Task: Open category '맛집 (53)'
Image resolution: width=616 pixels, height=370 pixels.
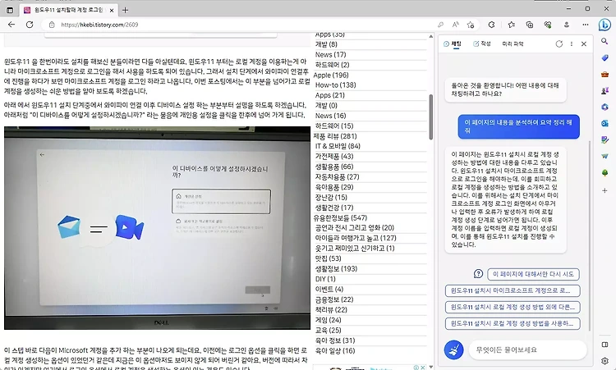Action: 328,258
